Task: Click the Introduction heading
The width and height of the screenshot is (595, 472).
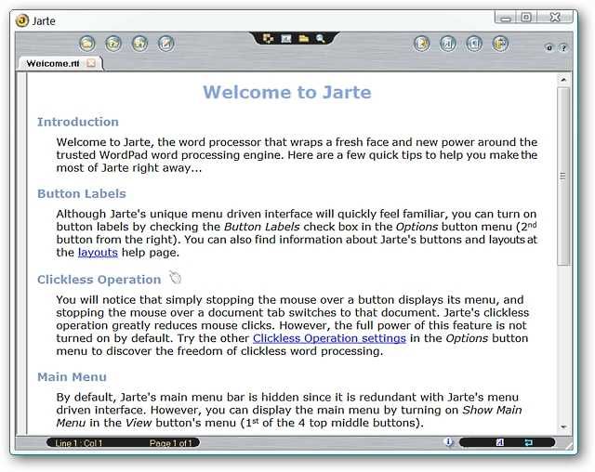Action: (78, 122)
